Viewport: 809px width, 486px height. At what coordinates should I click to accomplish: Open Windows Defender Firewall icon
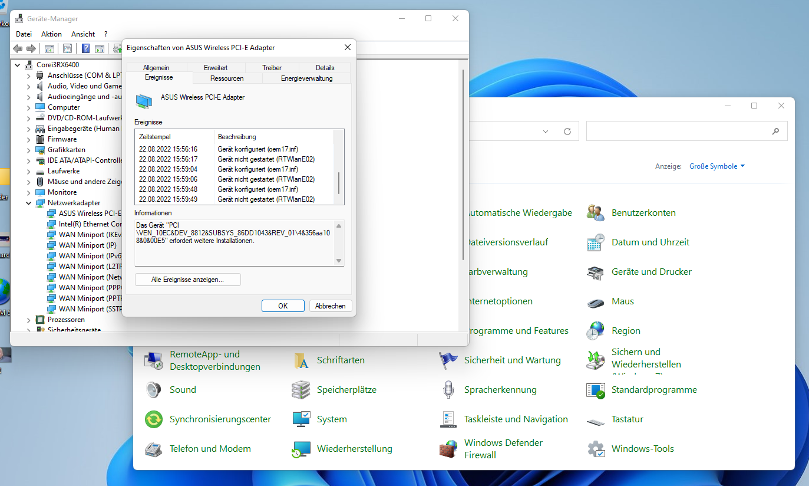coord(448,449)
